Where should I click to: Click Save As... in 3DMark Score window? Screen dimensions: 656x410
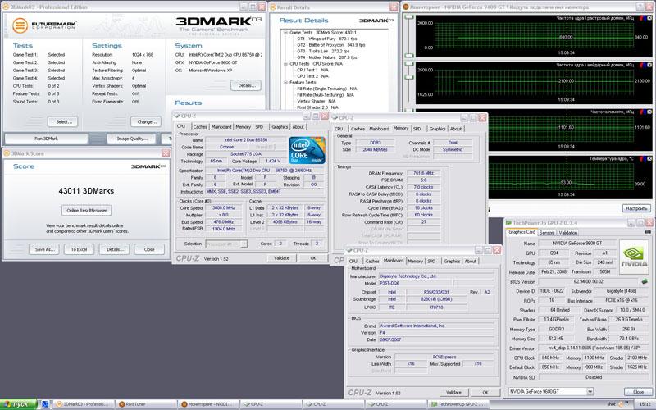tap(44, 249)
